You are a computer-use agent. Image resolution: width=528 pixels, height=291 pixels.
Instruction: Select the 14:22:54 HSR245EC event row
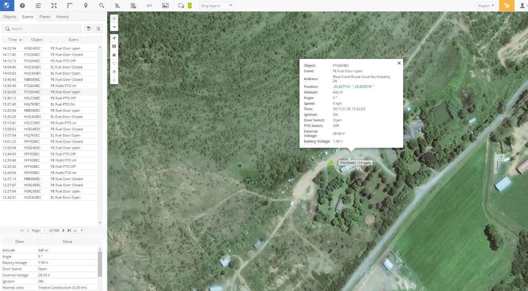(x=50, y=48)
